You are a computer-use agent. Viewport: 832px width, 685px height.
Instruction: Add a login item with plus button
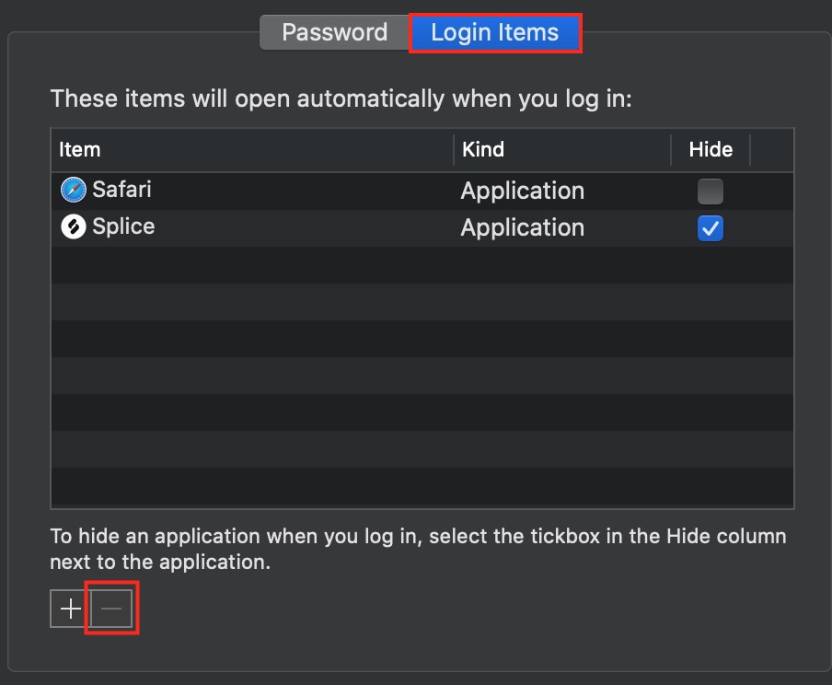point(70,609)
